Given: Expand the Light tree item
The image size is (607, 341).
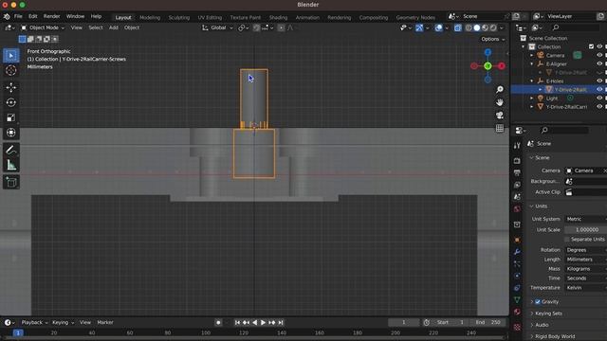Looking at the screenshot, I should [531, 99].
